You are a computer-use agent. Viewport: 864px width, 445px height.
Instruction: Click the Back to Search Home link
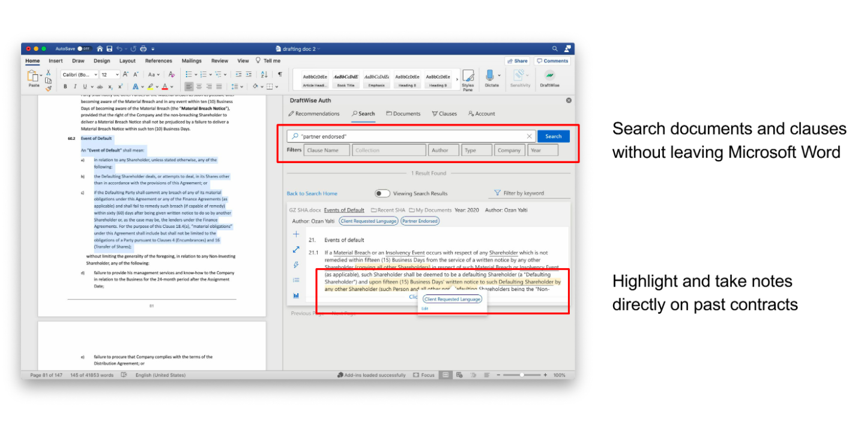(312, 194)
